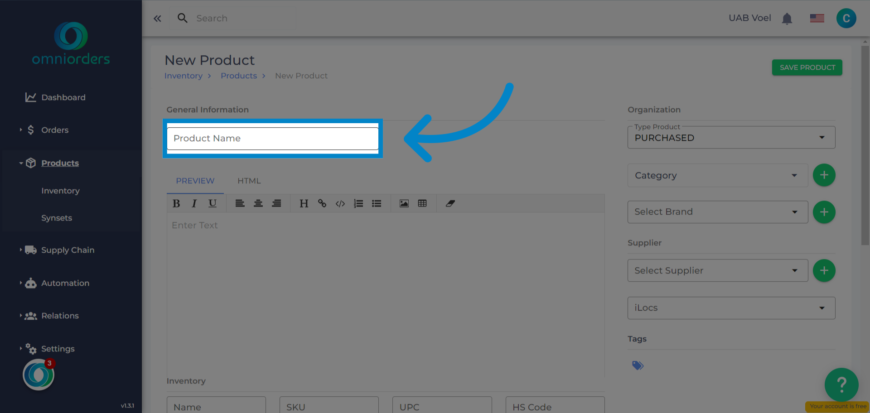Change language via US flag icon
The width and height of the screenshot is (870, 413).
(817, 18)
